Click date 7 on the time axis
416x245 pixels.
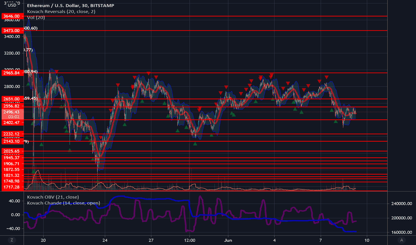[x=320, y=240]
